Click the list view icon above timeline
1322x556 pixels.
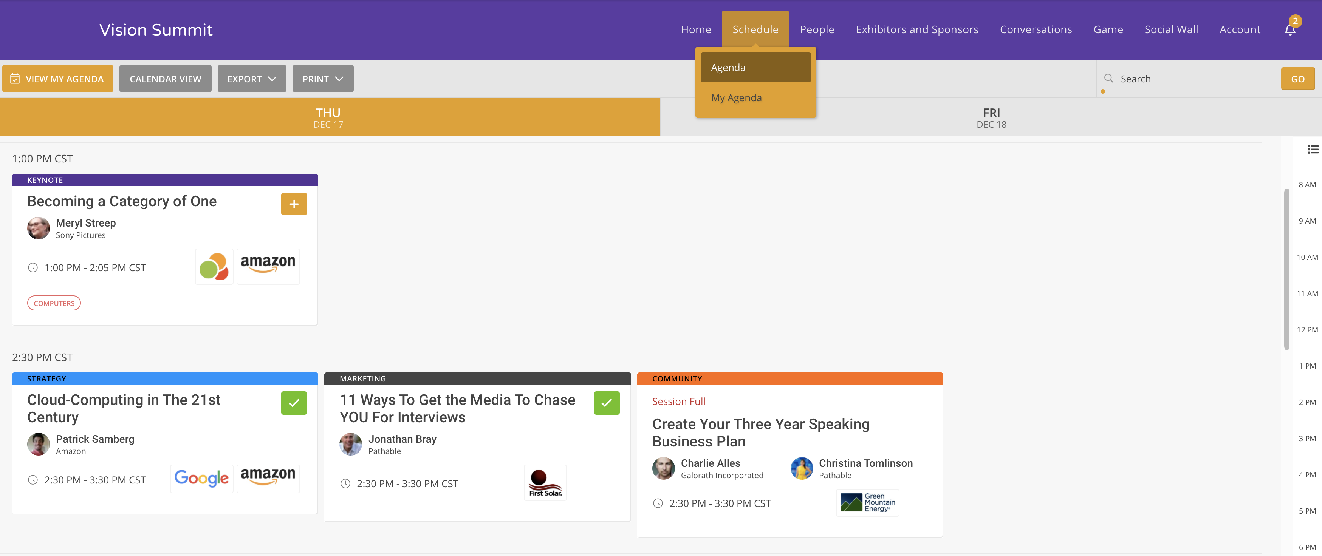pyautogui.click(x=1313, y=150)
